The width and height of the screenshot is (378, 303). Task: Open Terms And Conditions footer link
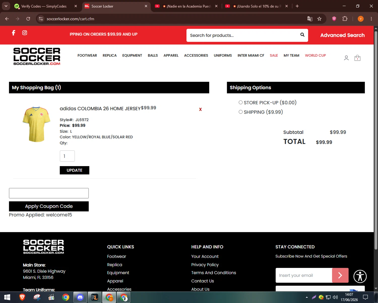pos(214,273)
